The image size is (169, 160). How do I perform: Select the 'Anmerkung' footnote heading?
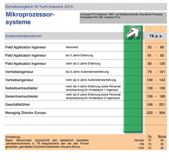(x=13, y=137)
